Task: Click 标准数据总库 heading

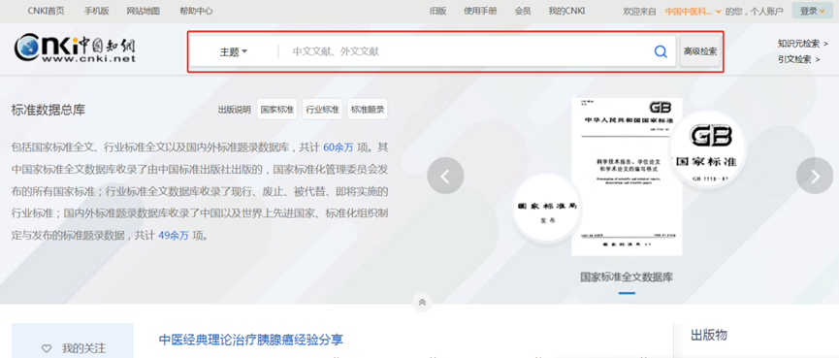Action: [x=48, y=111]
